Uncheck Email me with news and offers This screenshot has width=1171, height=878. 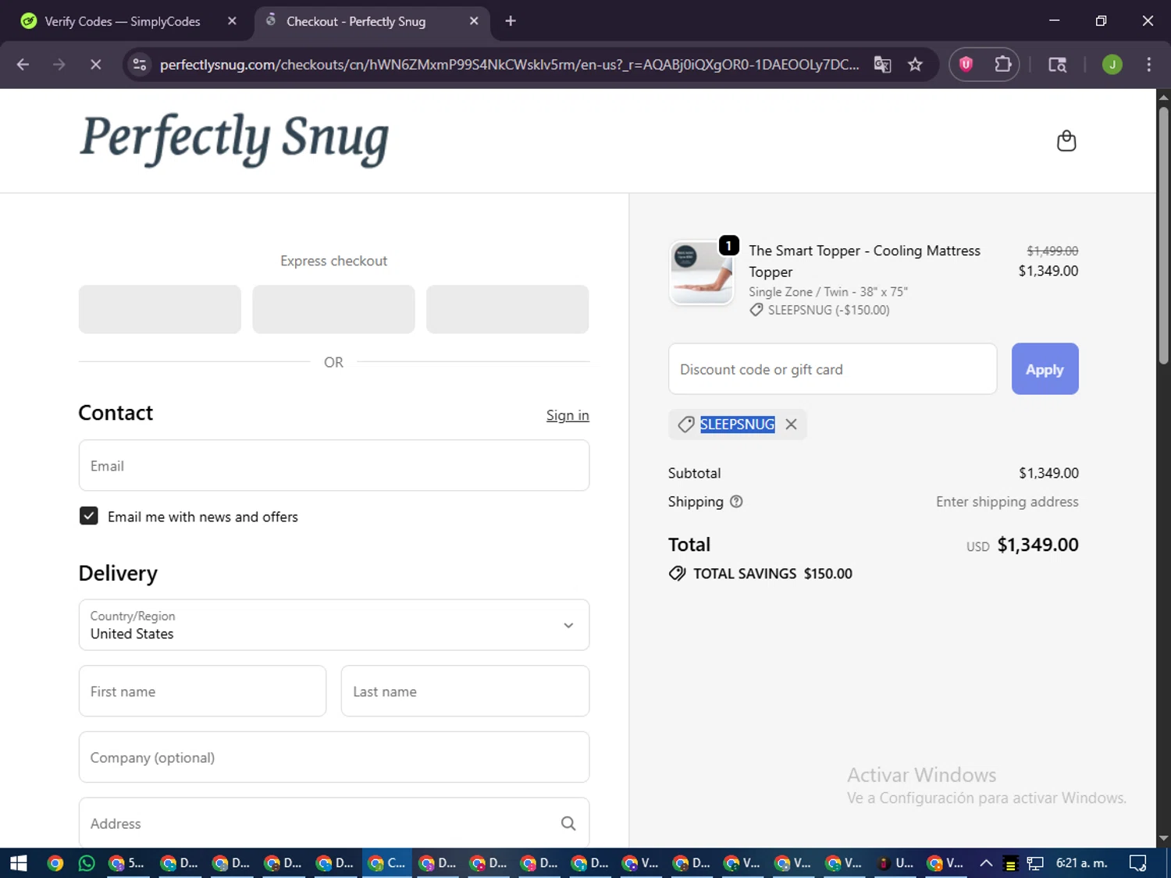coord(89,516)
